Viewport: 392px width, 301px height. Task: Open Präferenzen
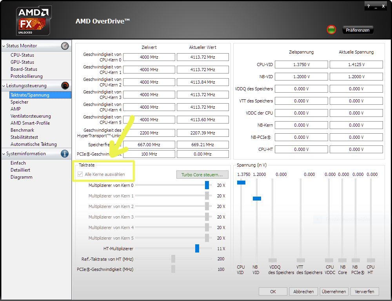click(358, 30)
